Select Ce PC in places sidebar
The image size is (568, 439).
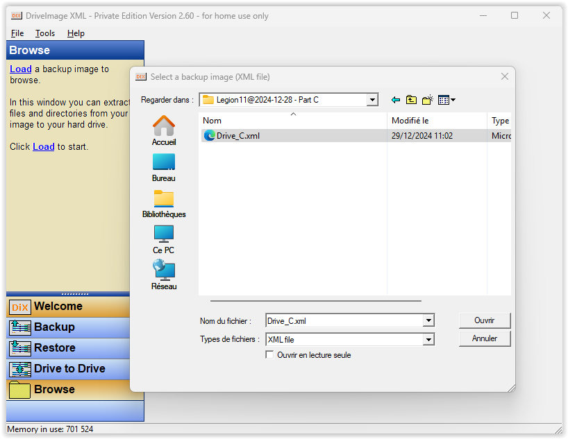coord(164,239)
